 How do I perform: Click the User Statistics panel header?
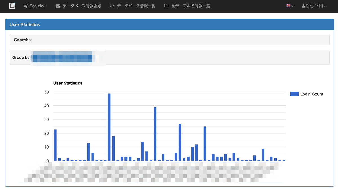(170, 24)
